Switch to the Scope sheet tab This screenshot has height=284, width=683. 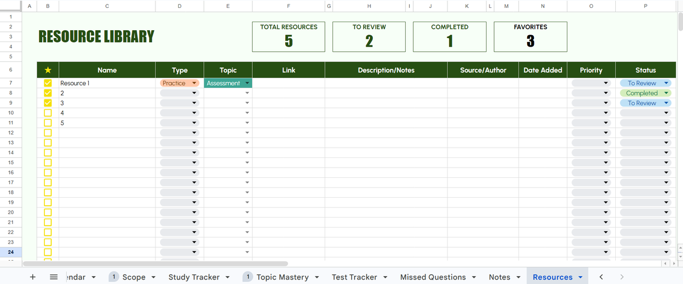[133, 277]
